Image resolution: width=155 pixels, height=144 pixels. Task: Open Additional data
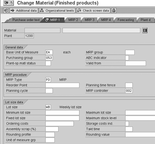[24, 11]
